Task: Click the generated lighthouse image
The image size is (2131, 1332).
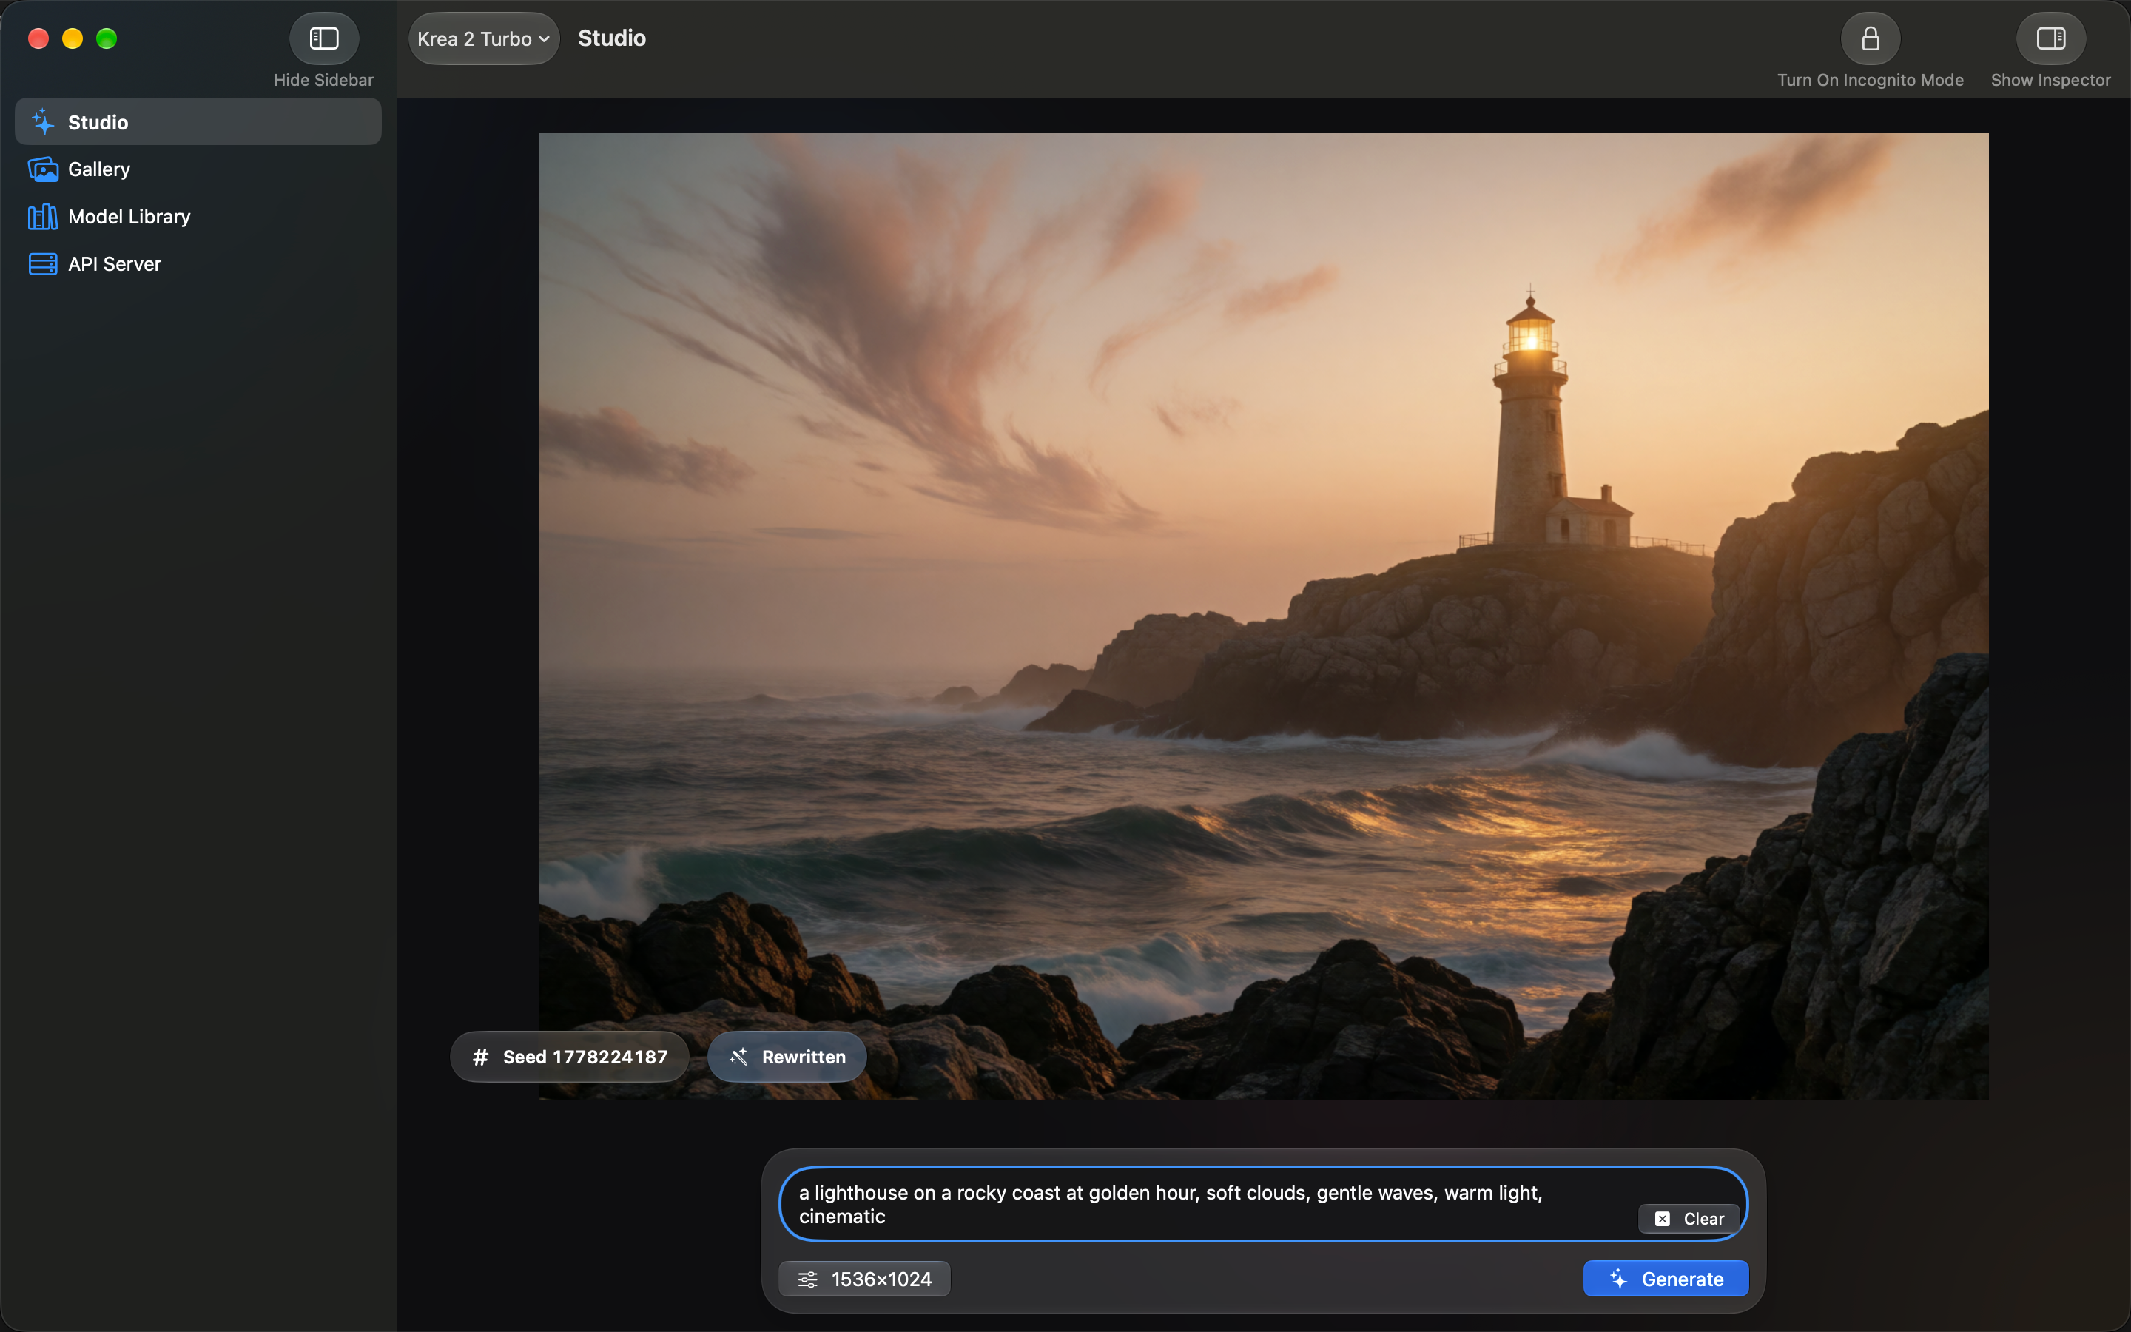Action: click(x=1263, y=616)
